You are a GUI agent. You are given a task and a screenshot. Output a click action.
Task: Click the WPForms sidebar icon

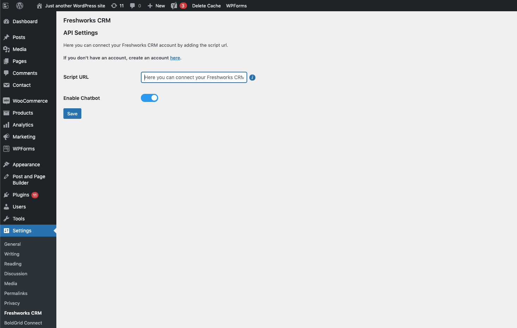click(x=6, y=149)
